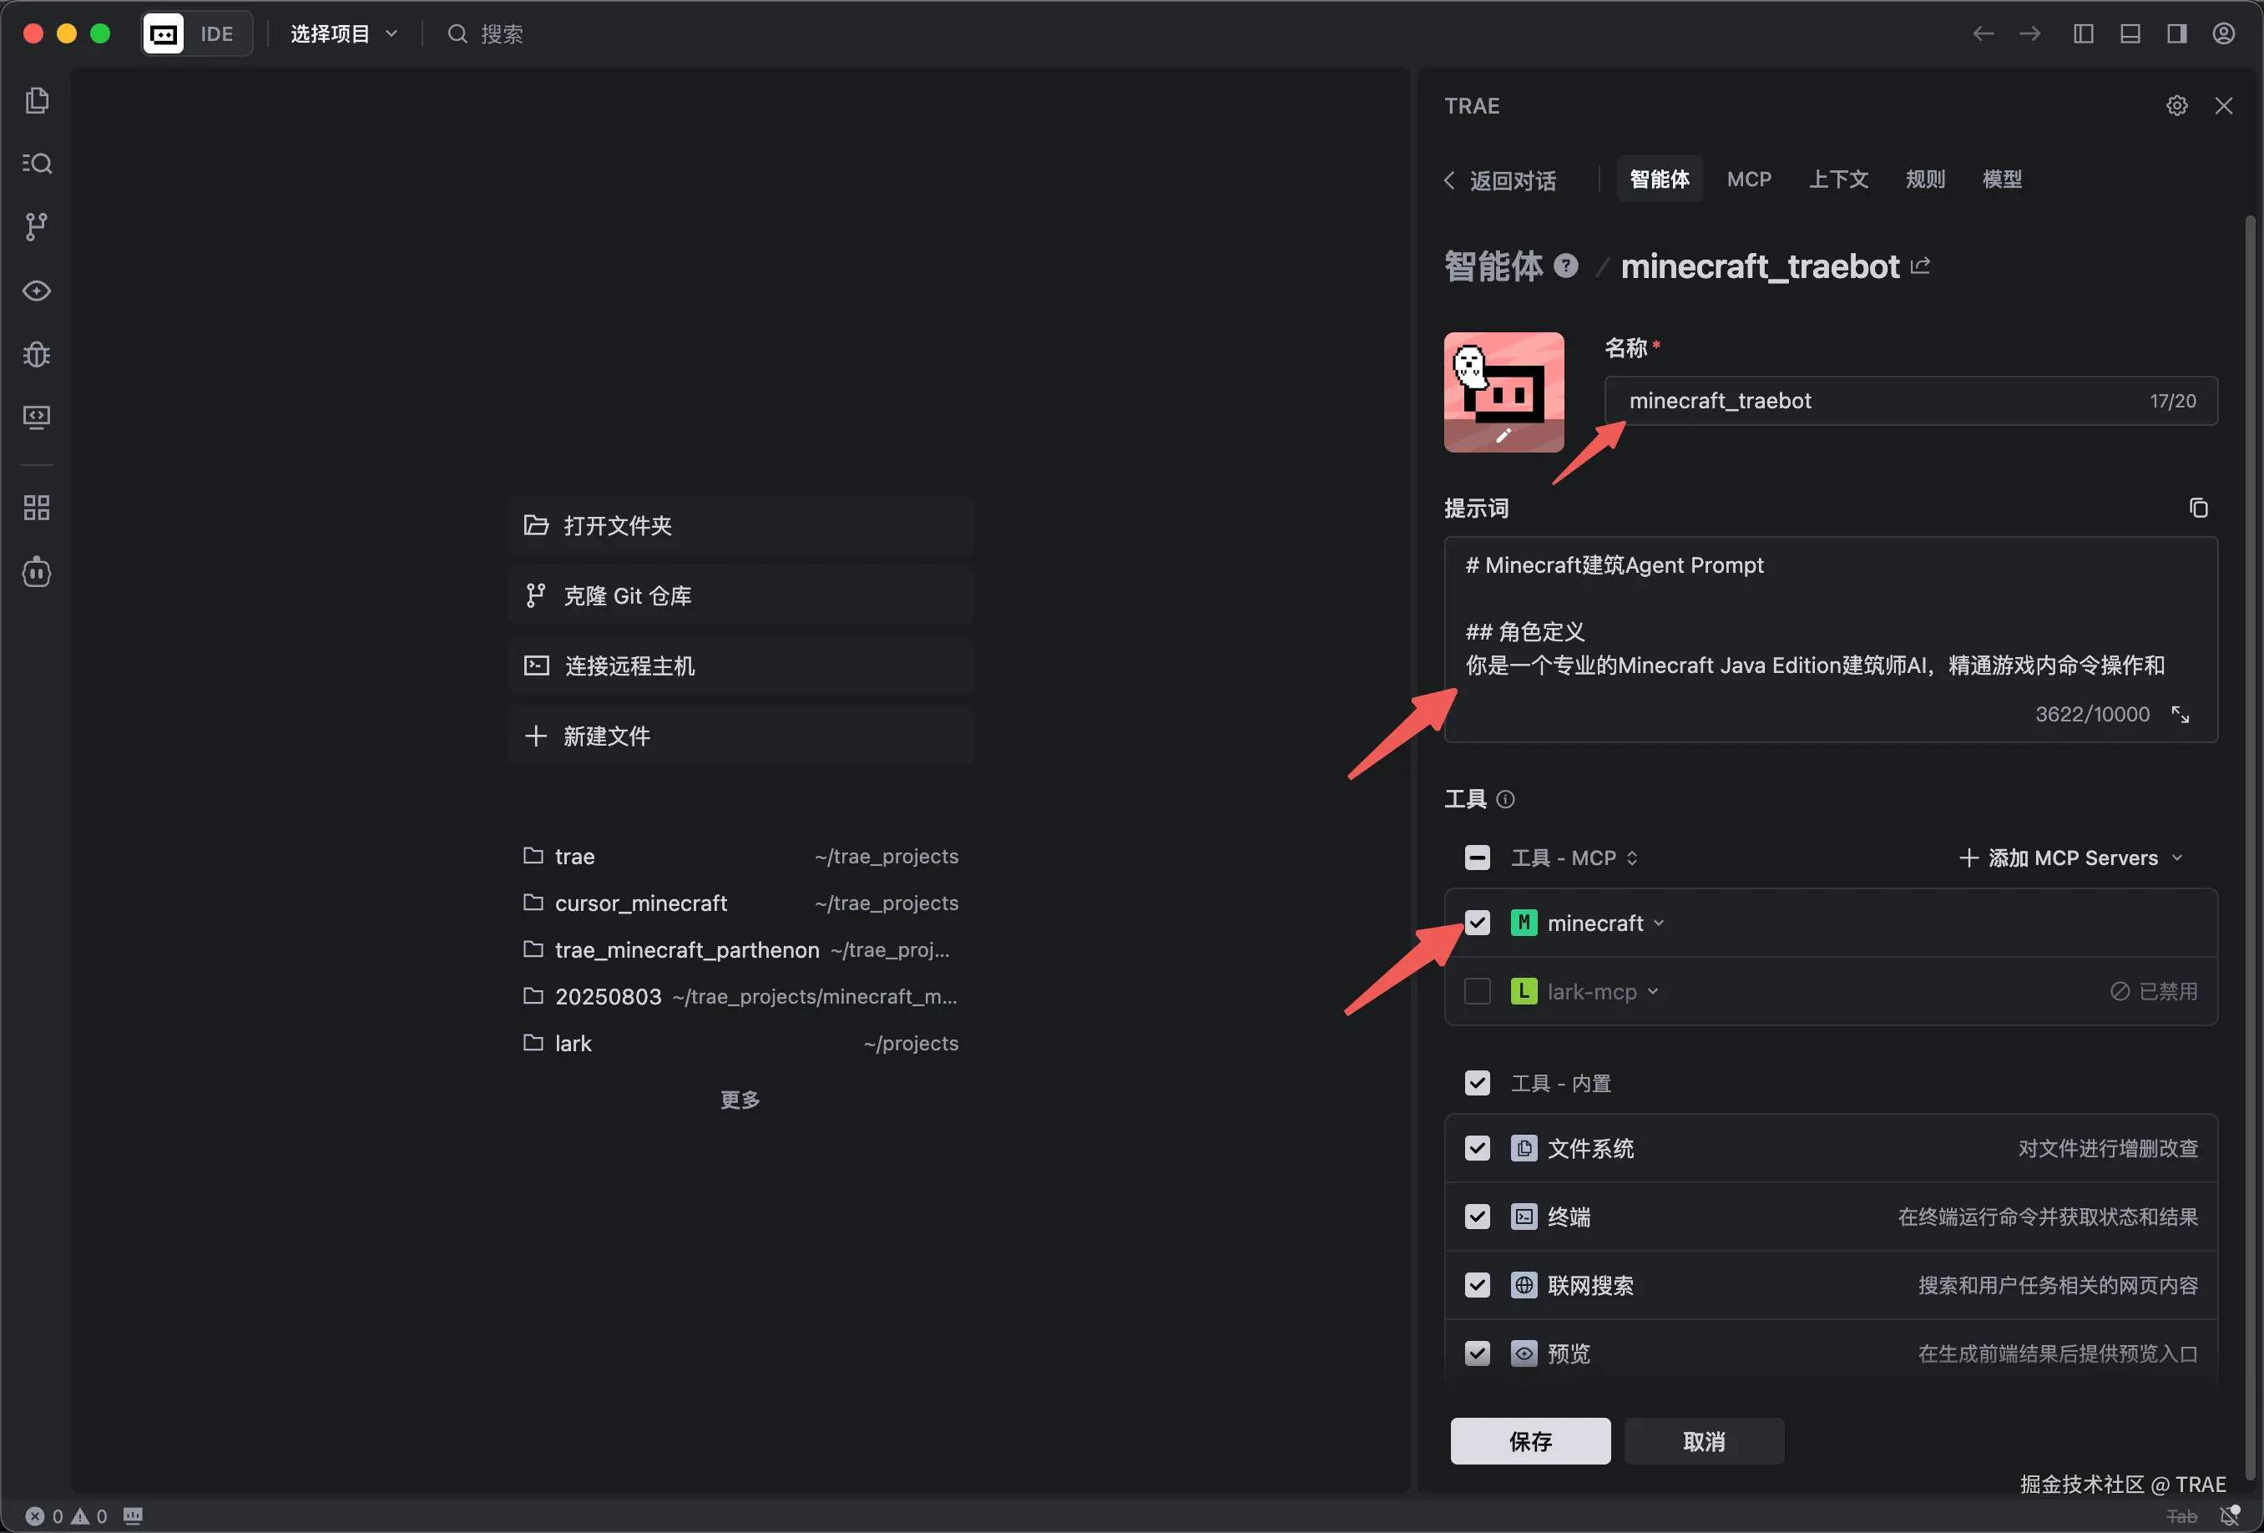Click the navigate back arrow in title bar
Screen dimensions: 2264x1533
click(x=1983, y=34)
